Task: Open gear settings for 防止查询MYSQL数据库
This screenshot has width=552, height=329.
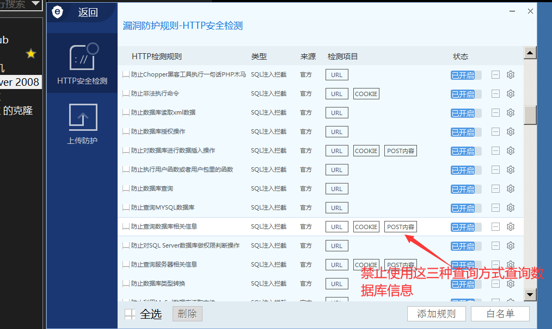Action: pos(510,208)
